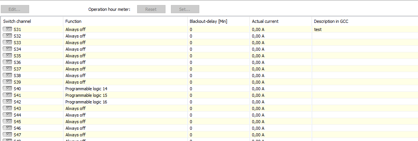The image size is (418, 141).
Task: Sort by Function column header
Action: point(125,21)
